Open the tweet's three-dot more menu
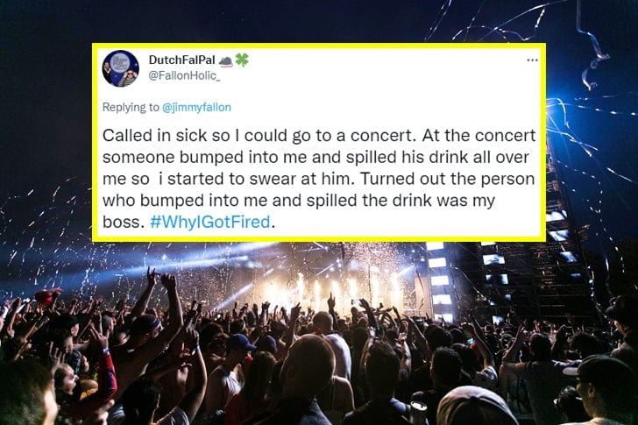 tap(532, 60)
